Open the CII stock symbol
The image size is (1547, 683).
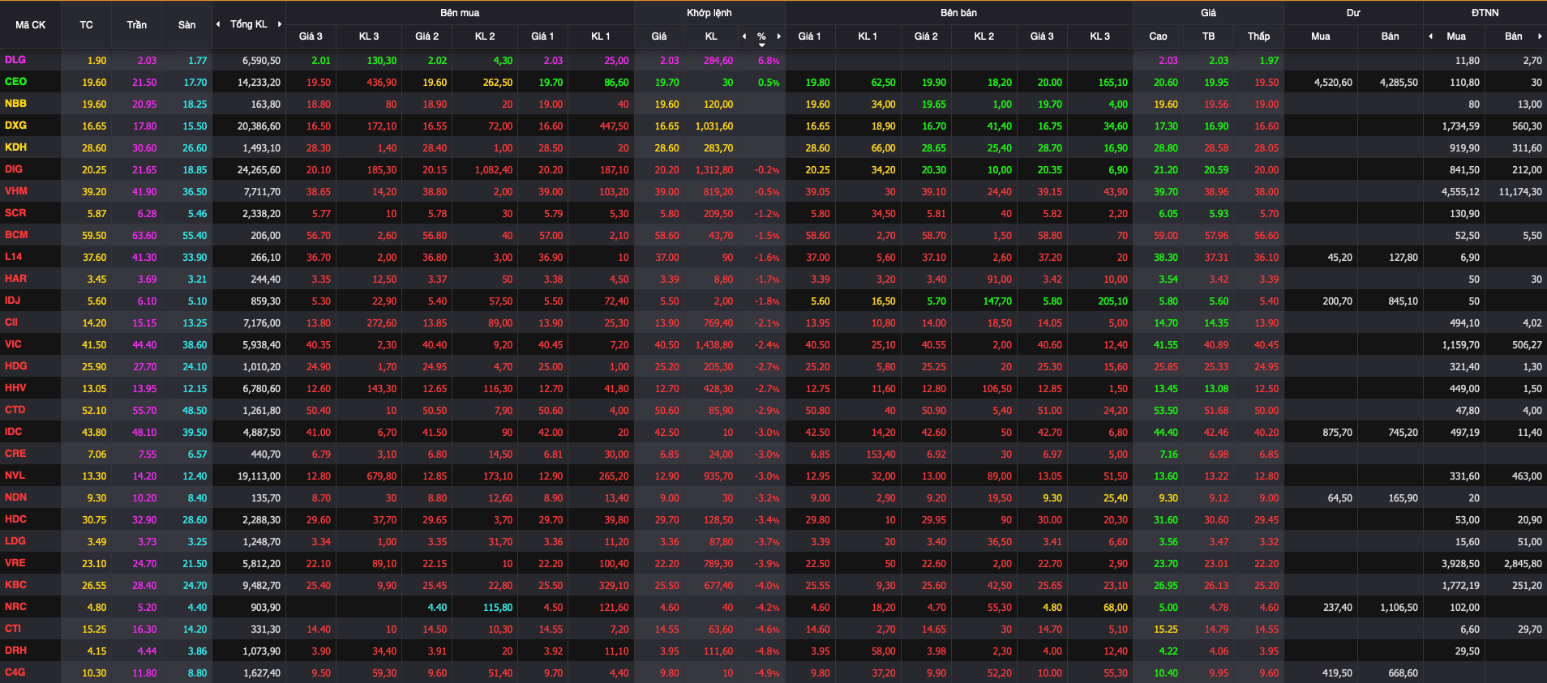[x=11, y=322]
